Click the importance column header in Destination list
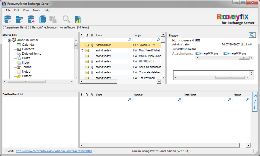 point(82,95)
